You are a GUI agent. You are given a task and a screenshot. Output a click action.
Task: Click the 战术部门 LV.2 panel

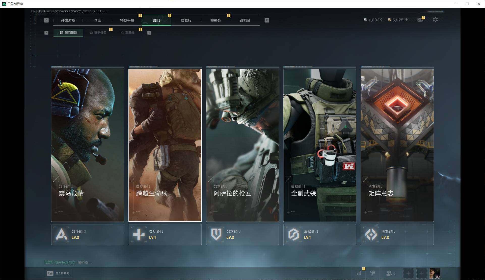[x=243, y=234]
